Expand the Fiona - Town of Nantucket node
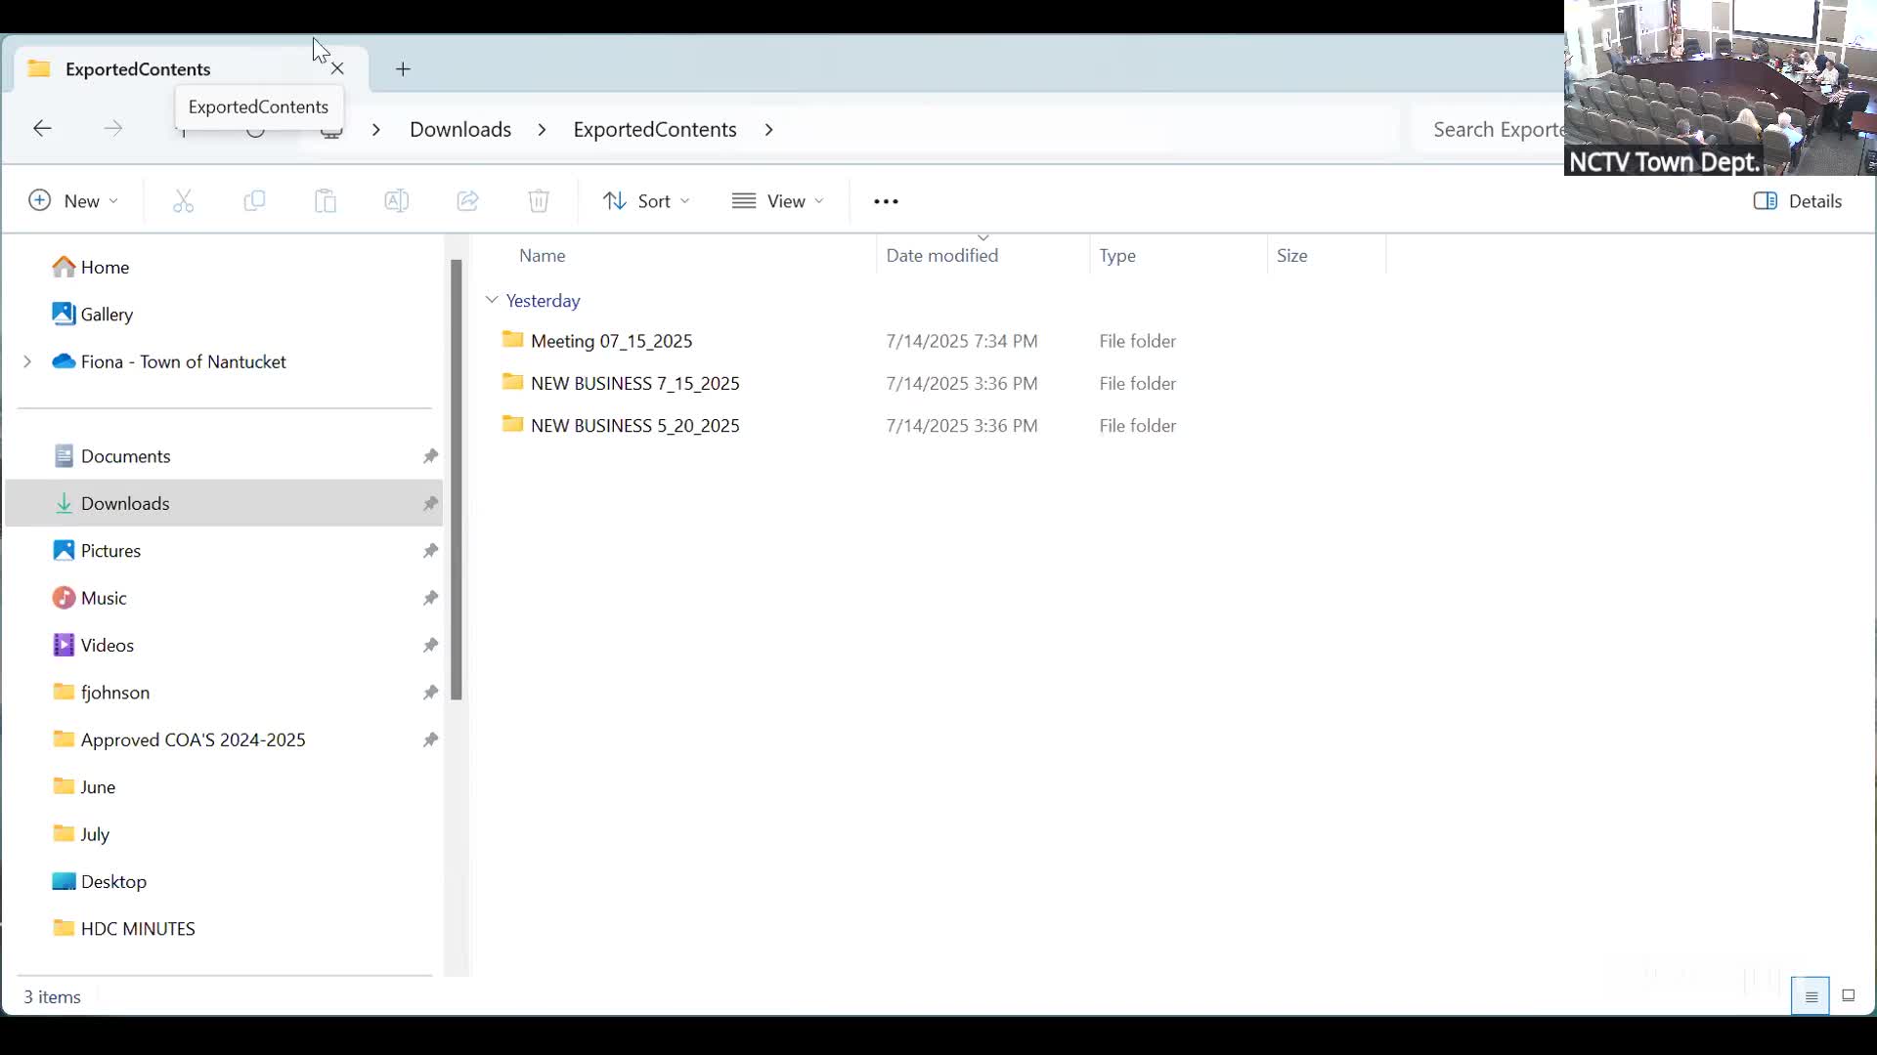The image size is (1877, 1055). pyautogui.click(x=27, y=361)
